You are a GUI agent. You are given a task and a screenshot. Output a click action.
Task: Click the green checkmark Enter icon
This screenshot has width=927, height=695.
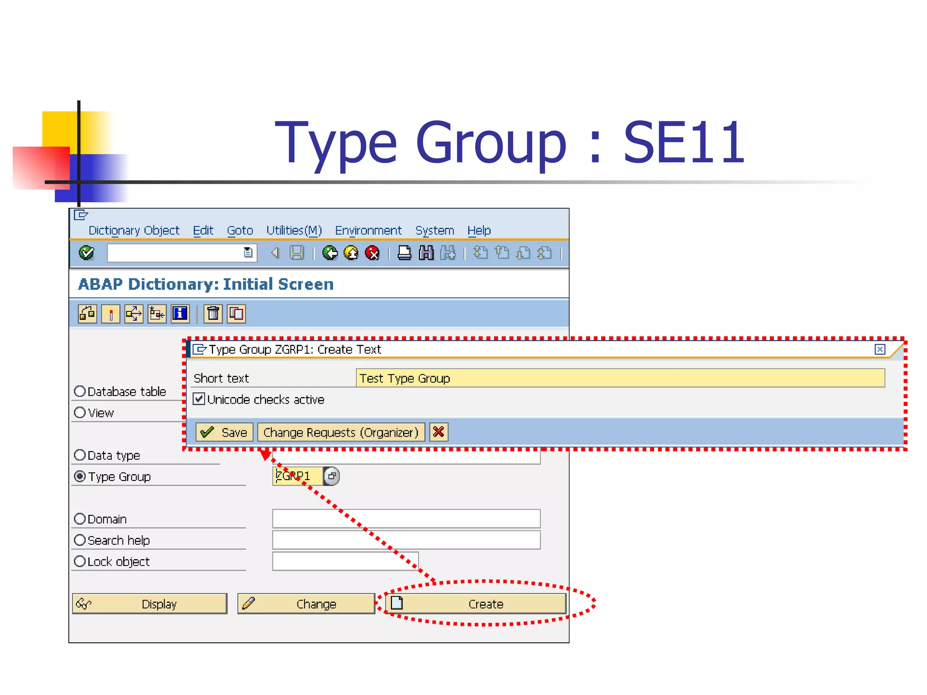pyautogui.click(x=86, y=253)
